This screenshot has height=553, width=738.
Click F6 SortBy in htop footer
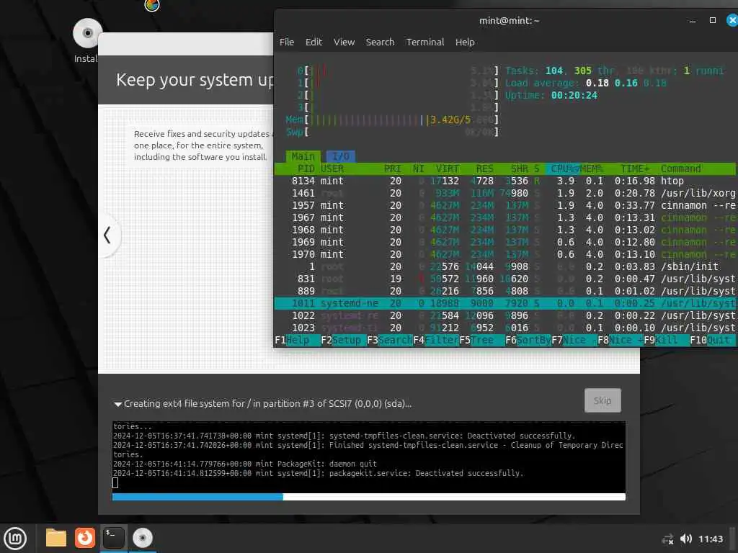coord(528,340)
